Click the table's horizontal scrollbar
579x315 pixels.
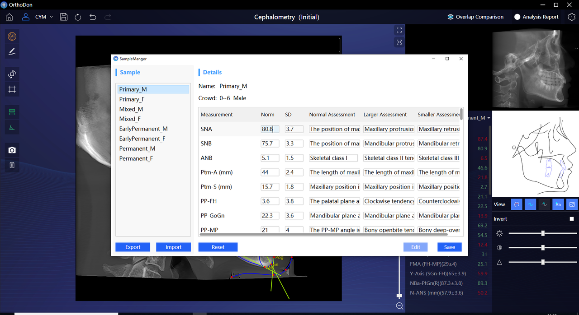pos(323,234)
